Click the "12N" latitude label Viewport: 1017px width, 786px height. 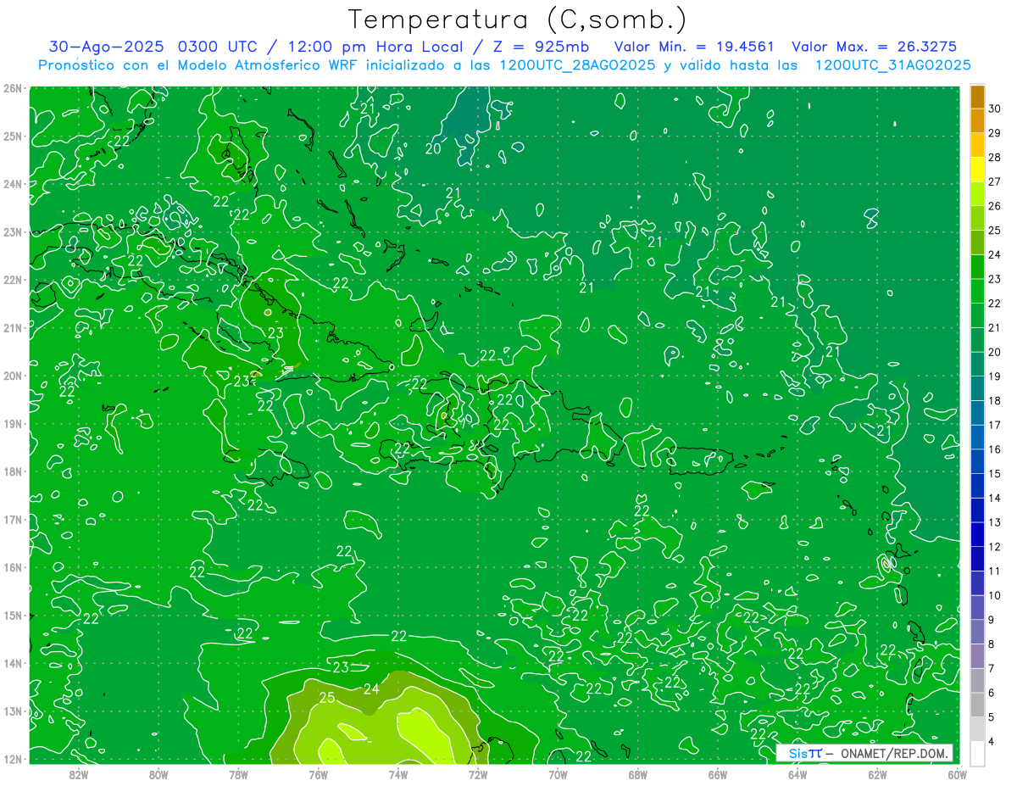click(x=13, y=759)
